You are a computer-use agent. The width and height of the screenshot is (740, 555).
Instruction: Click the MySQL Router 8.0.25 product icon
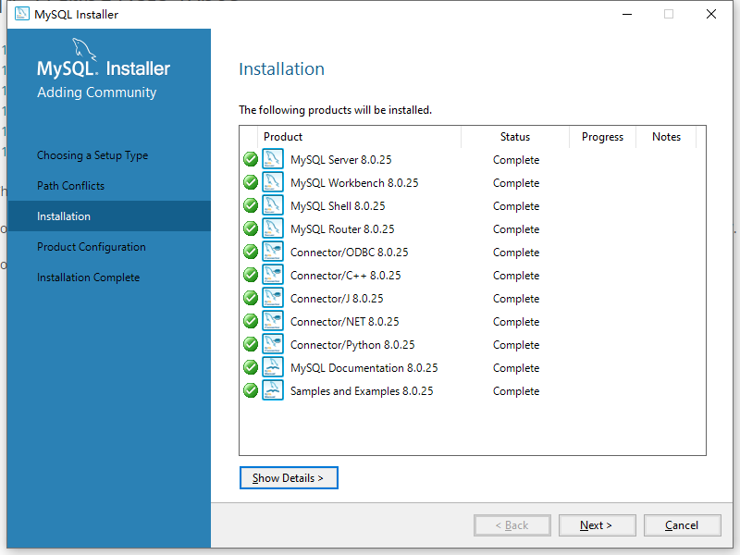[x=273, y=228]
